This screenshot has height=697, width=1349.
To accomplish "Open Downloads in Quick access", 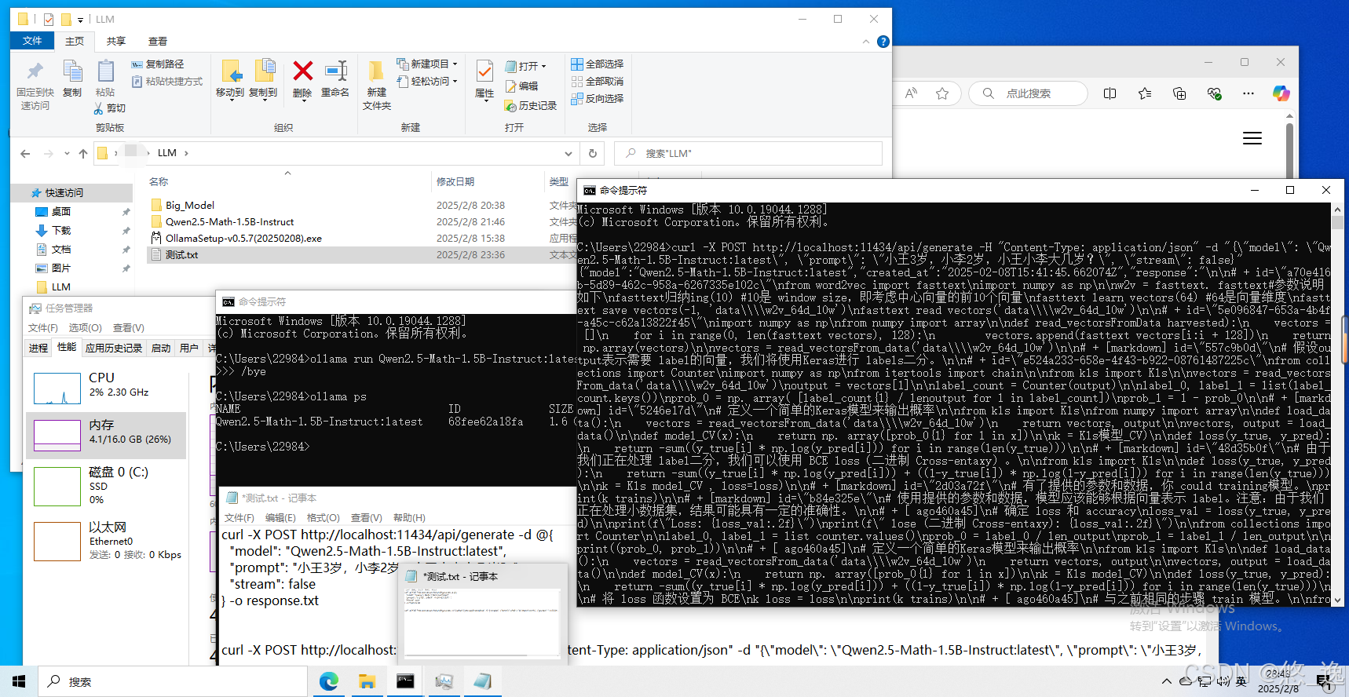I will pos(61,231).
